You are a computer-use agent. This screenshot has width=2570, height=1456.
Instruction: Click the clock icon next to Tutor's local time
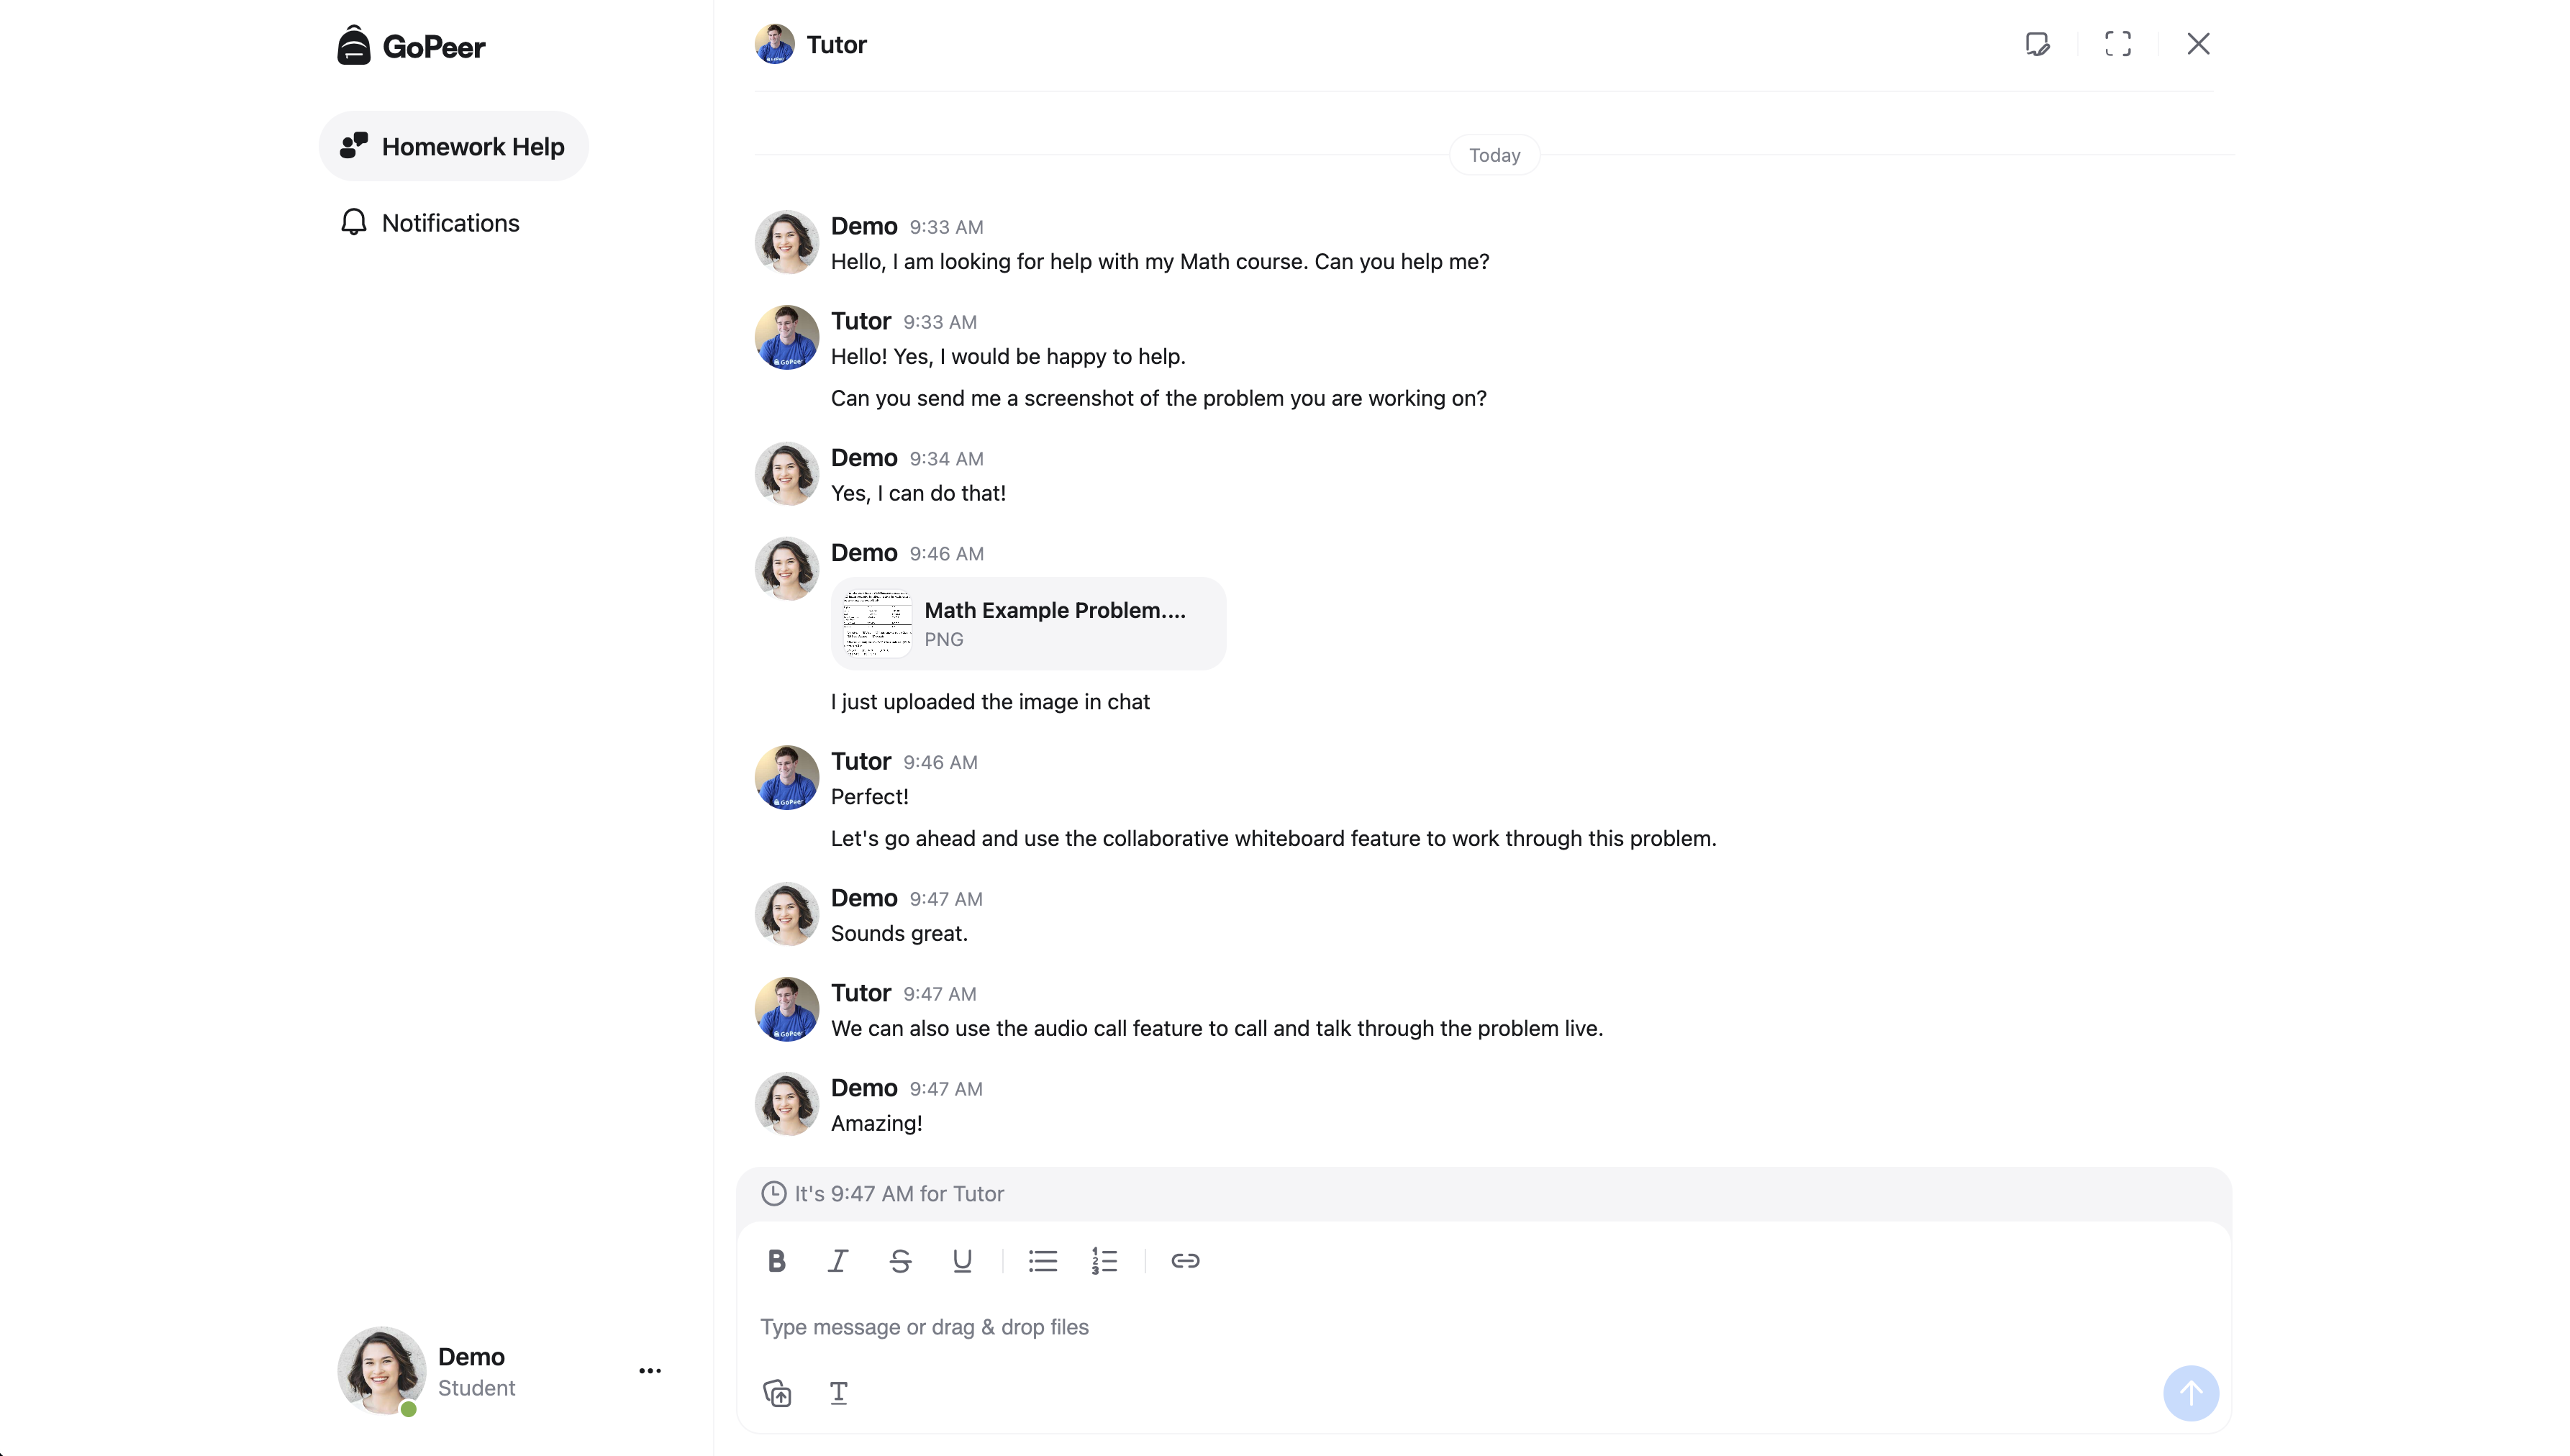(774, 1193)
